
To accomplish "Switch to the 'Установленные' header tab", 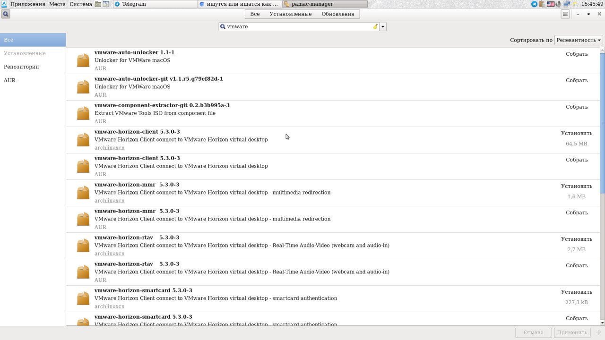I will (x=291, y=14).
